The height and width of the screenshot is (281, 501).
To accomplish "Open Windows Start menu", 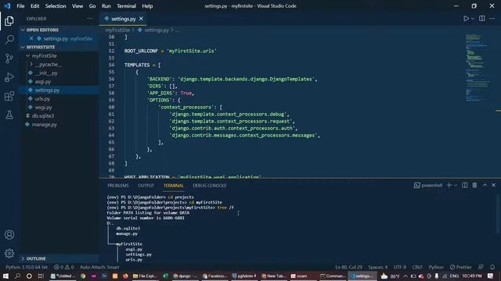I will [5, 276].
